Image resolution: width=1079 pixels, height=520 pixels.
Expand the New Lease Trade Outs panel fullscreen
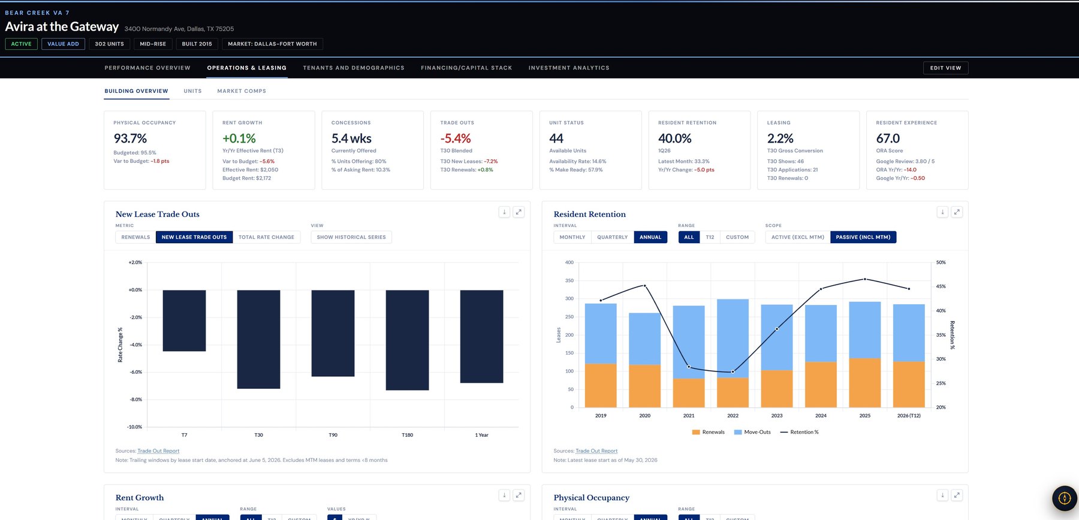(x=519, y=212)
